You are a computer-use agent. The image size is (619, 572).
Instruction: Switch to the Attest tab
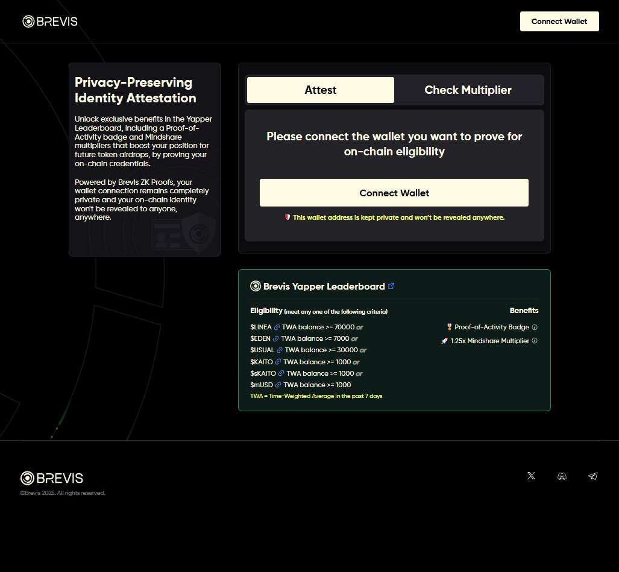coord(320,90)
